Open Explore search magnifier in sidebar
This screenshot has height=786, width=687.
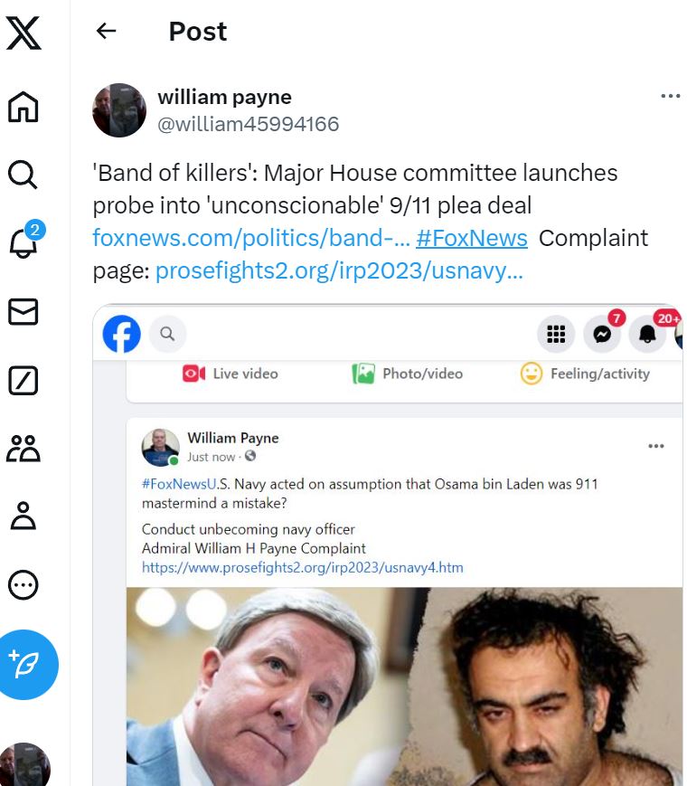coord(23,175)
